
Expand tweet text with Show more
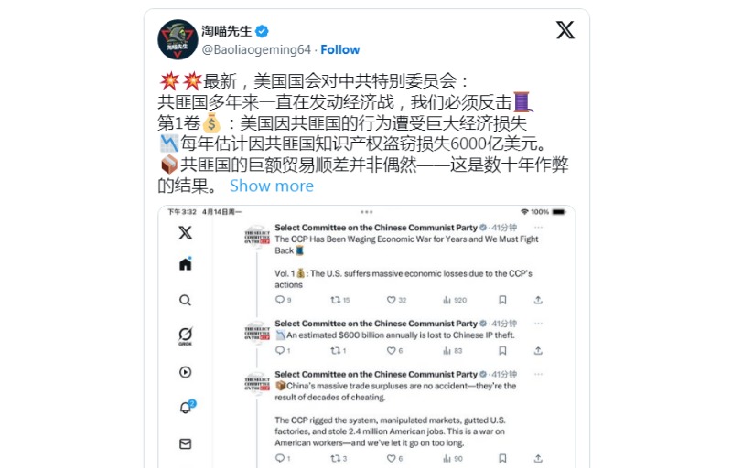tap(272, 186)
